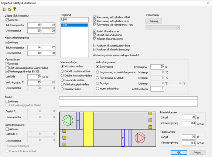Viewport: 212px width, 157px height.
Task: Select the yellow heat exchanger block
Action: (88, 129)
